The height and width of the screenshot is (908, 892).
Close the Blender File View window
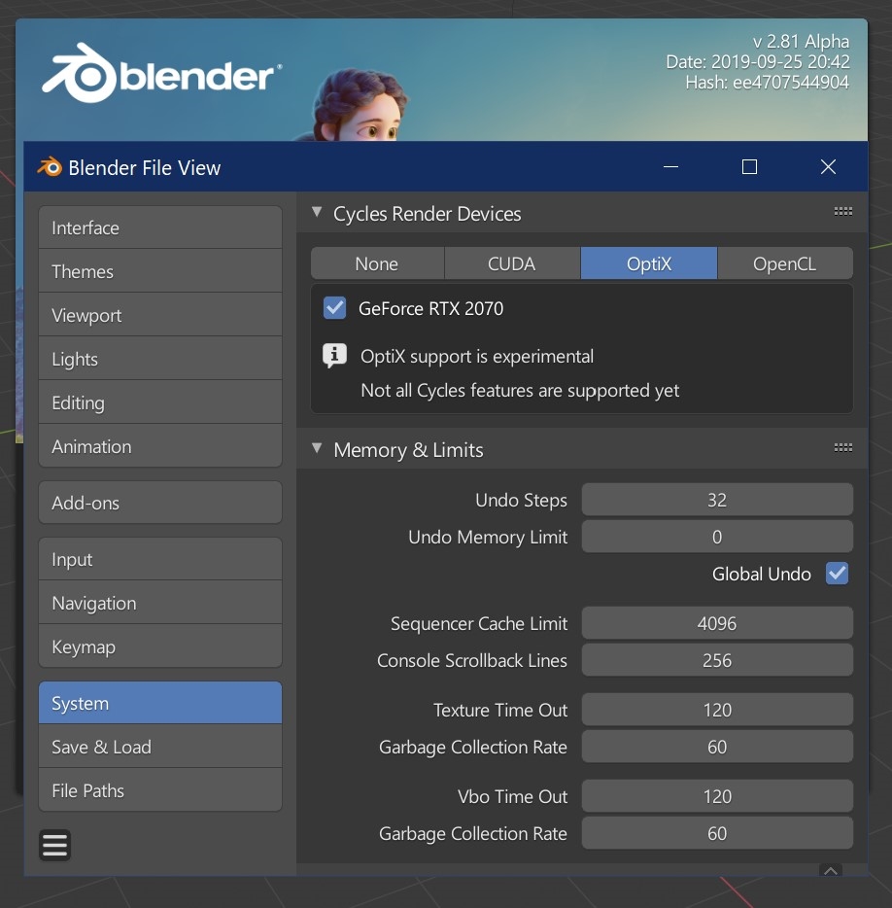pos(828,167)
